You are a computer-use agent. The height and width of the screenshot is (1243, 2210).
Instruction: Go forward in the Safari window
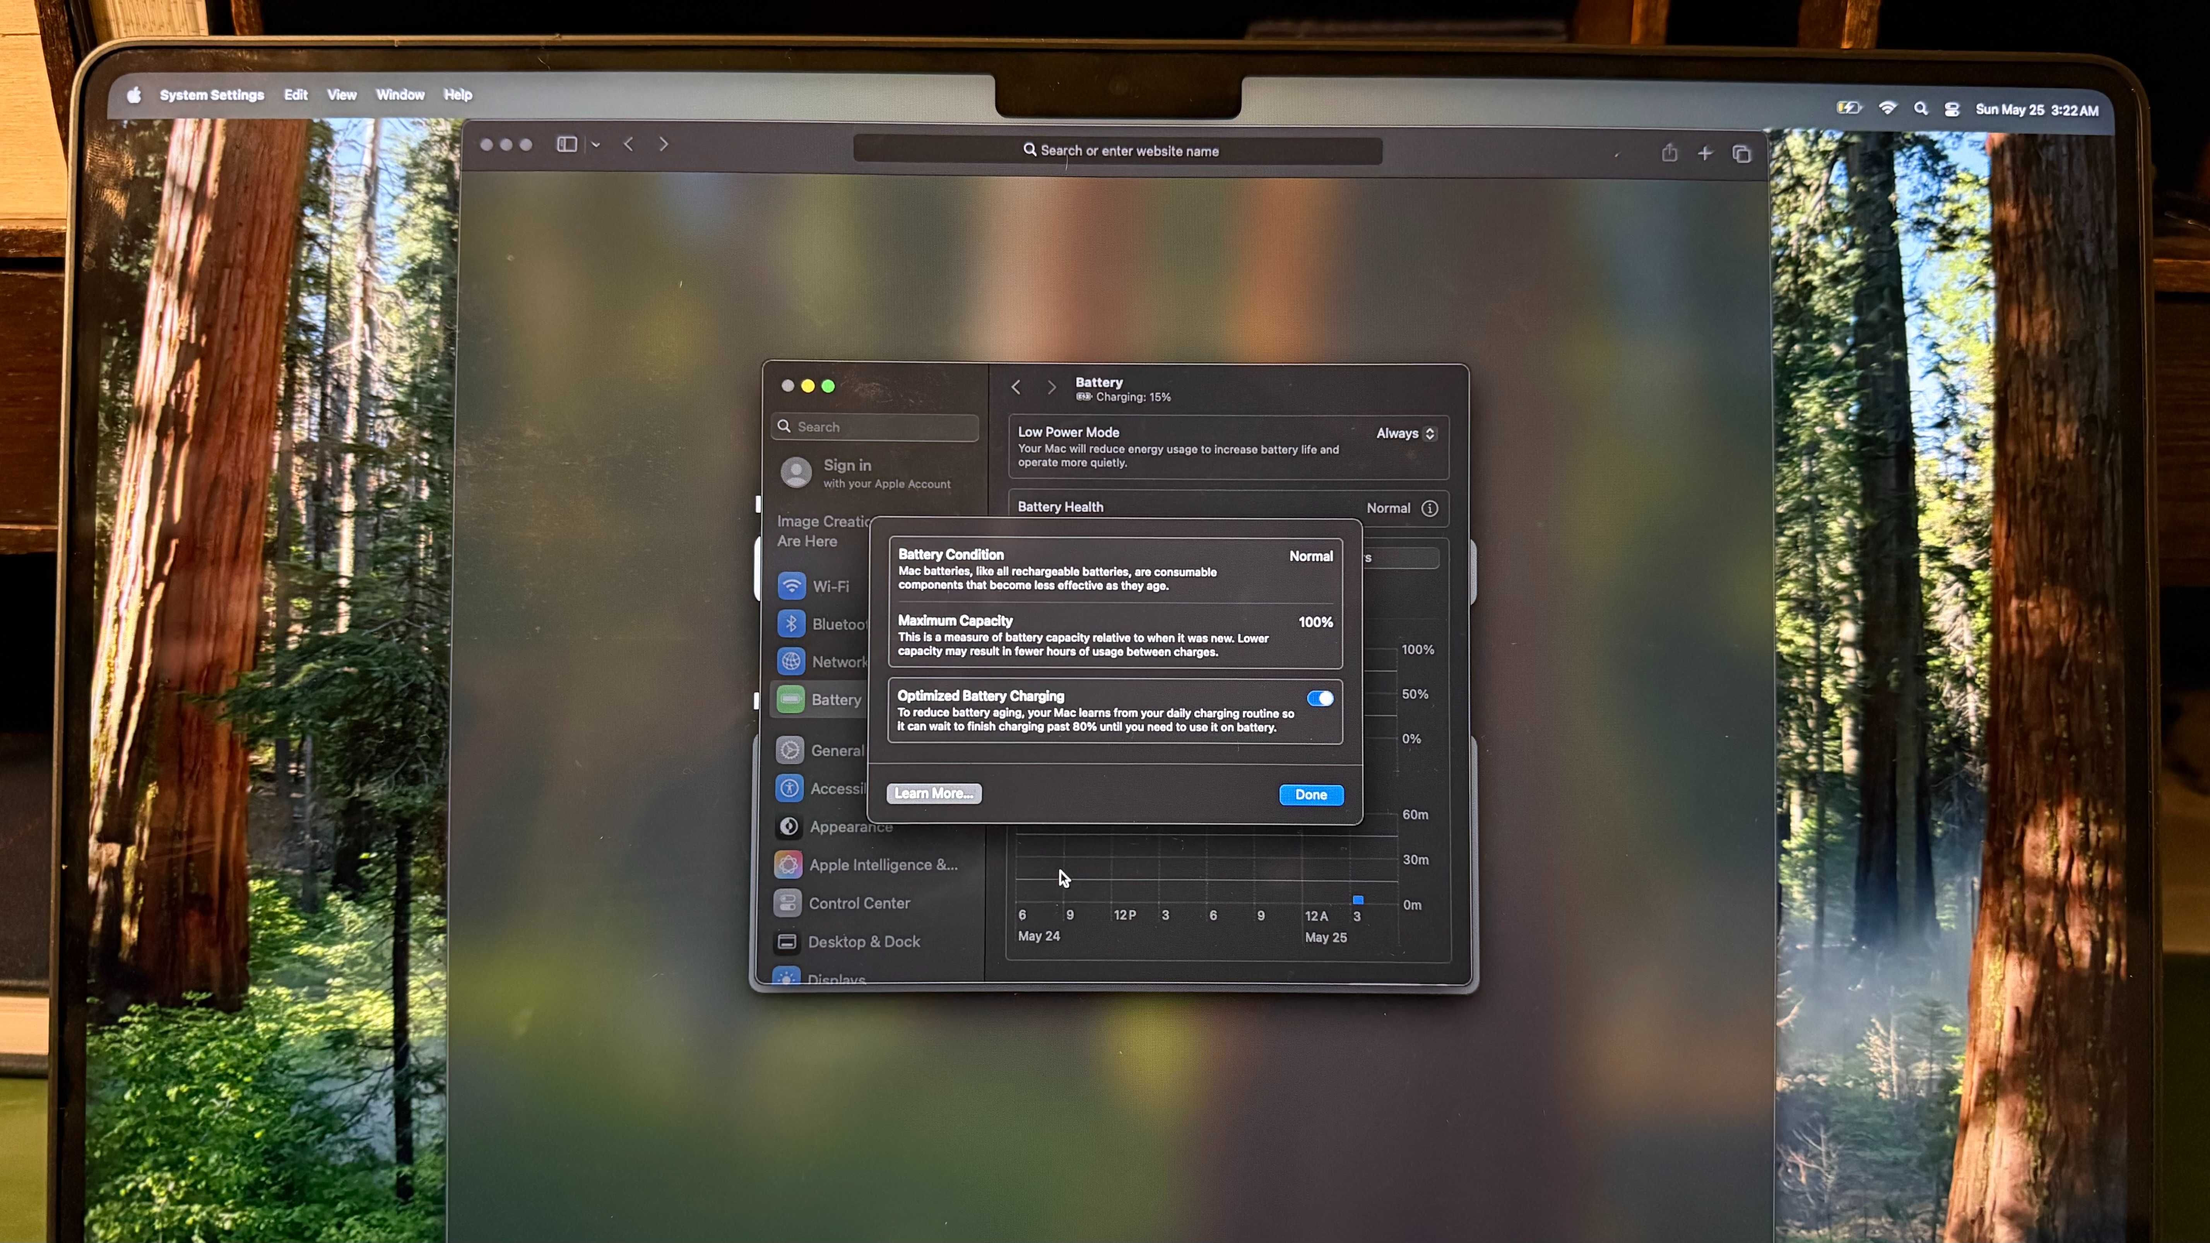click(x=663, y=144)
